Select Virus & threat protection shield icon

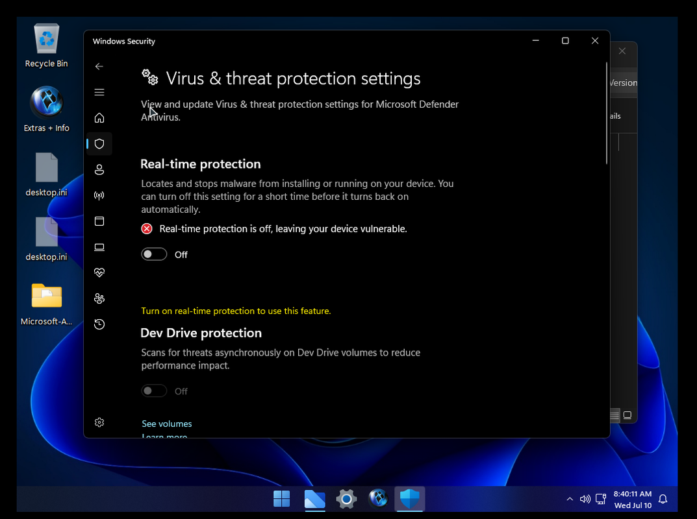pos(99,144)
